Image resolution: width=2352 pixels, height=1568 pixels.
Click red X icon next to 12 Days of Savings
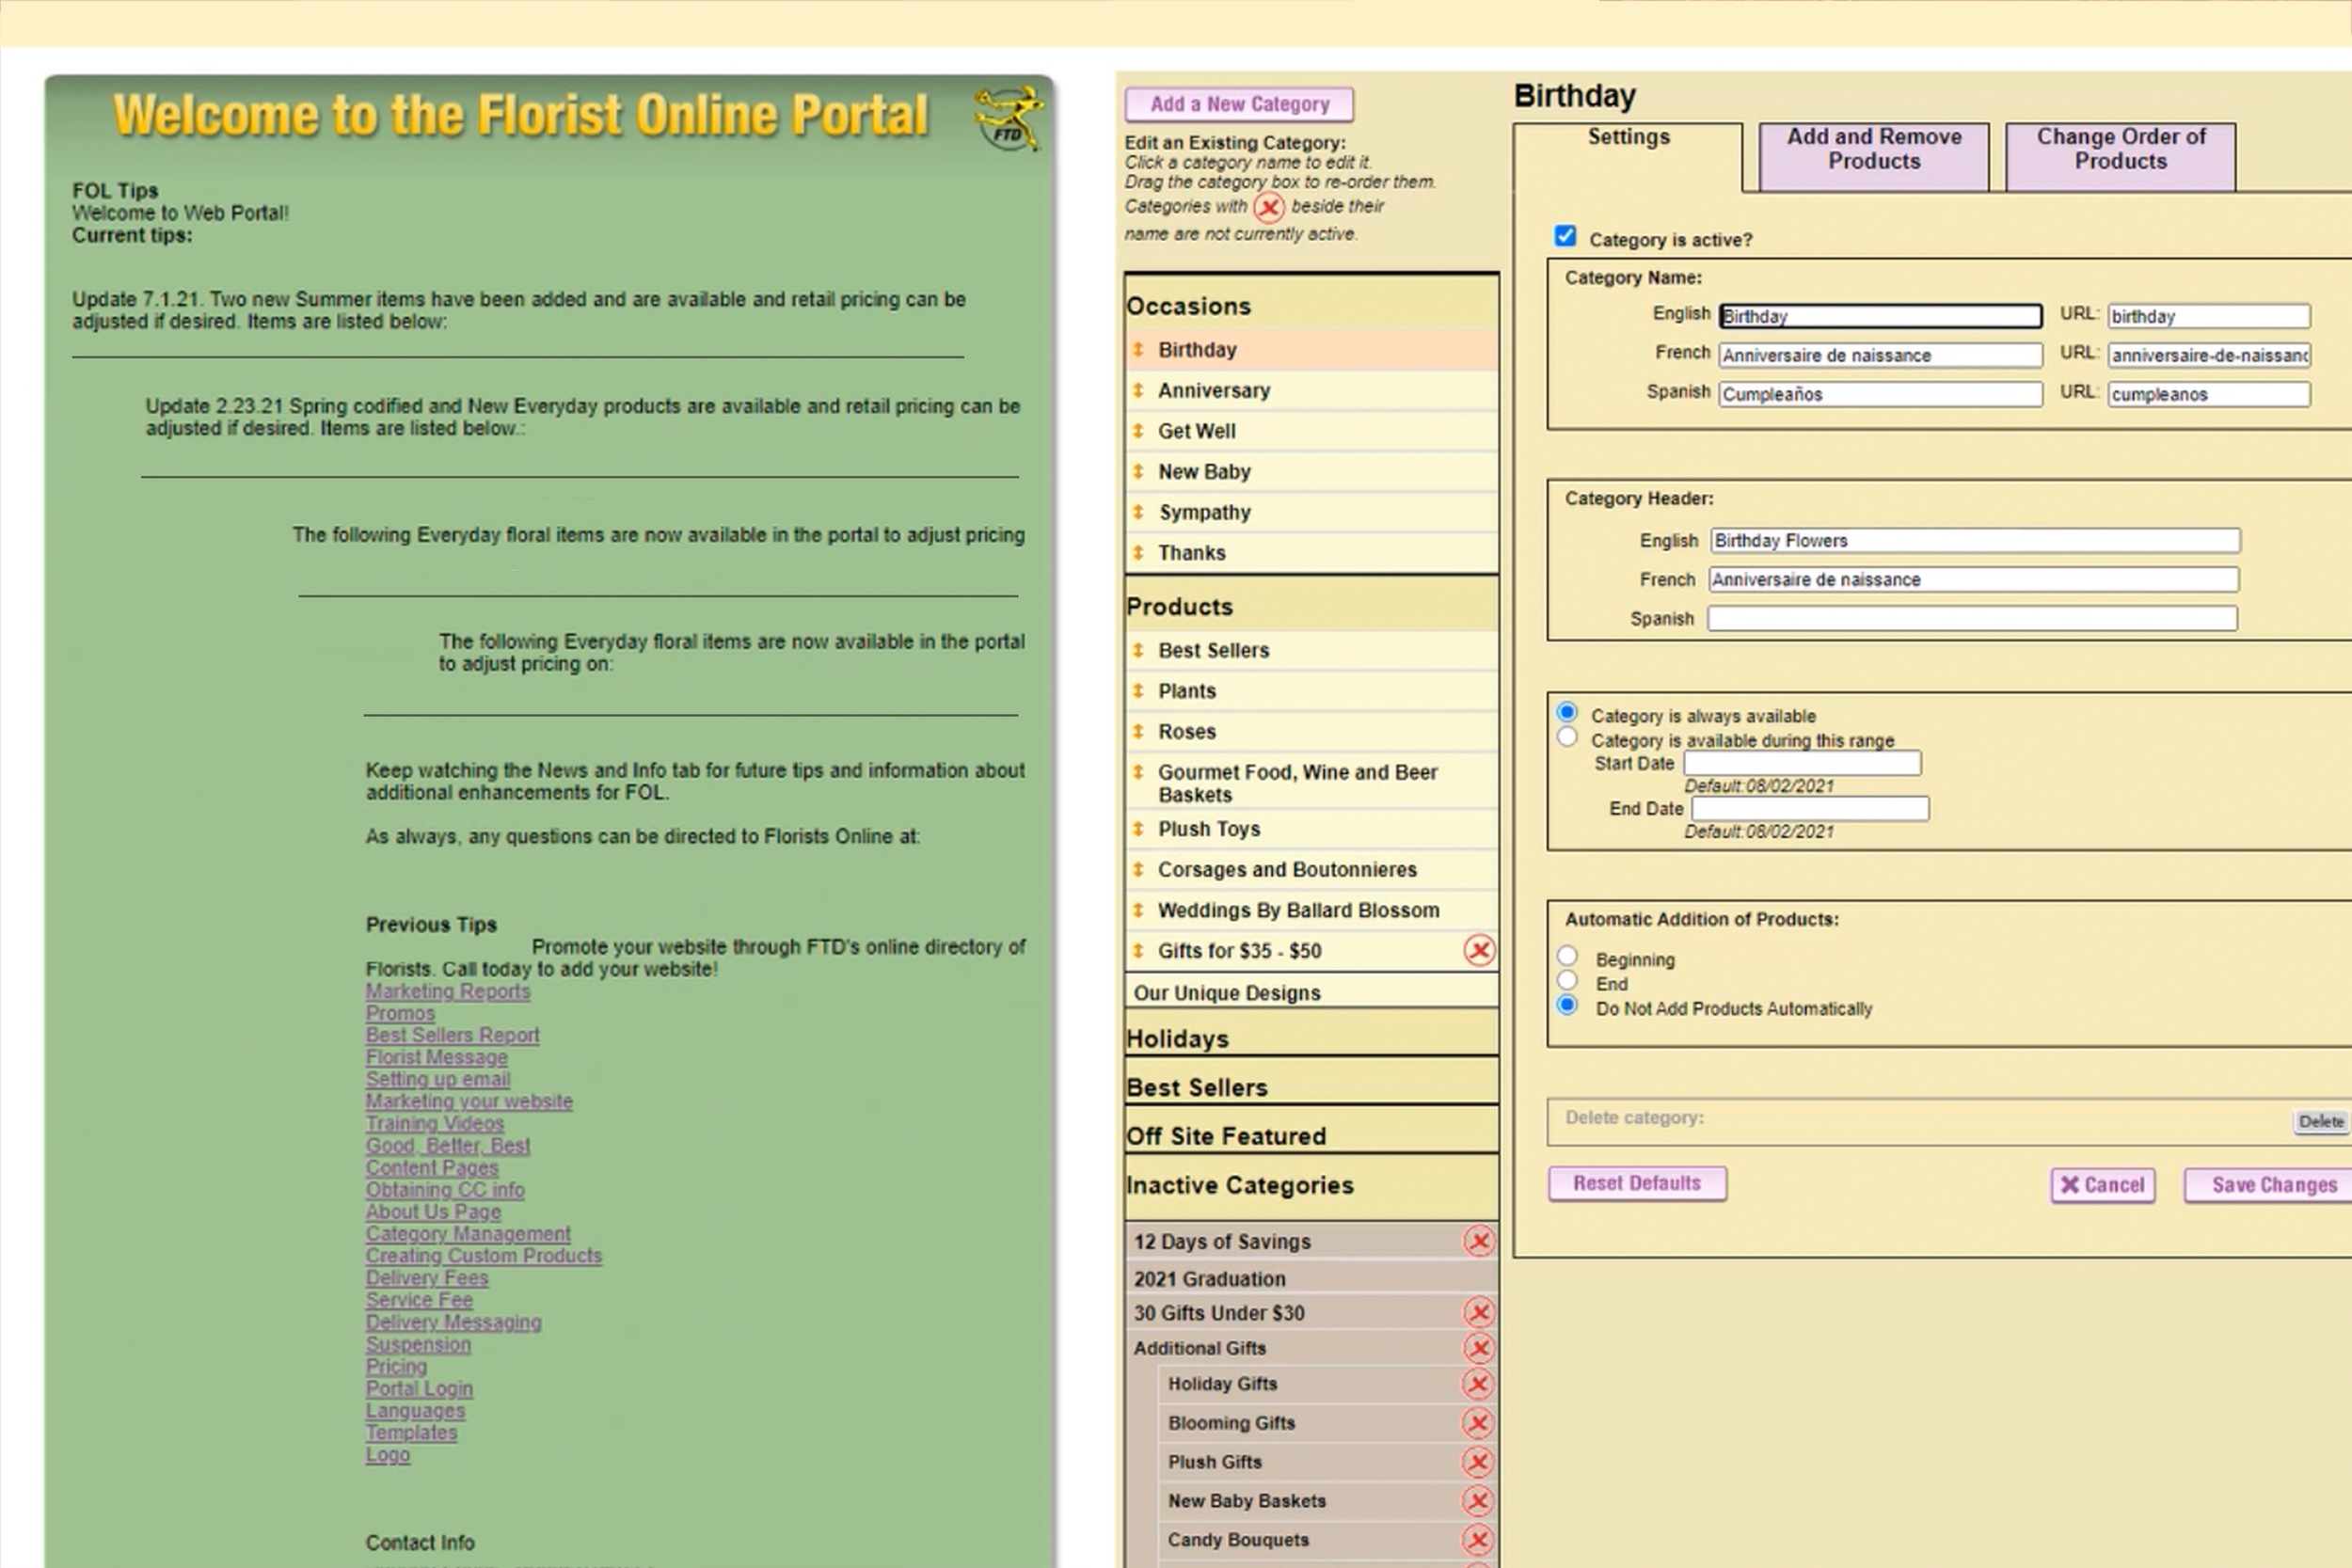point(1479,1241)
